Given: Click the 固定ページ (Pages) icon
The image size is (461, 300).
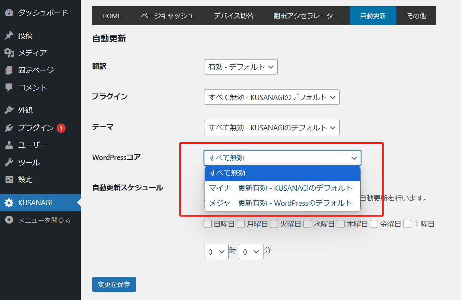Looking at the screenshot, I should click(8, 70).
